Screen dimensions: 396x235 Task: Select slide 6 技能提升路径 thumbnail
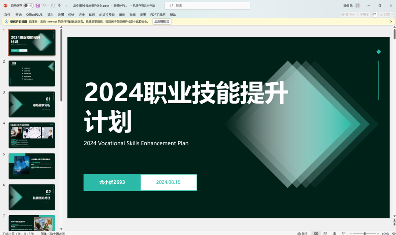pyautogui.click(x=32, y=197)
